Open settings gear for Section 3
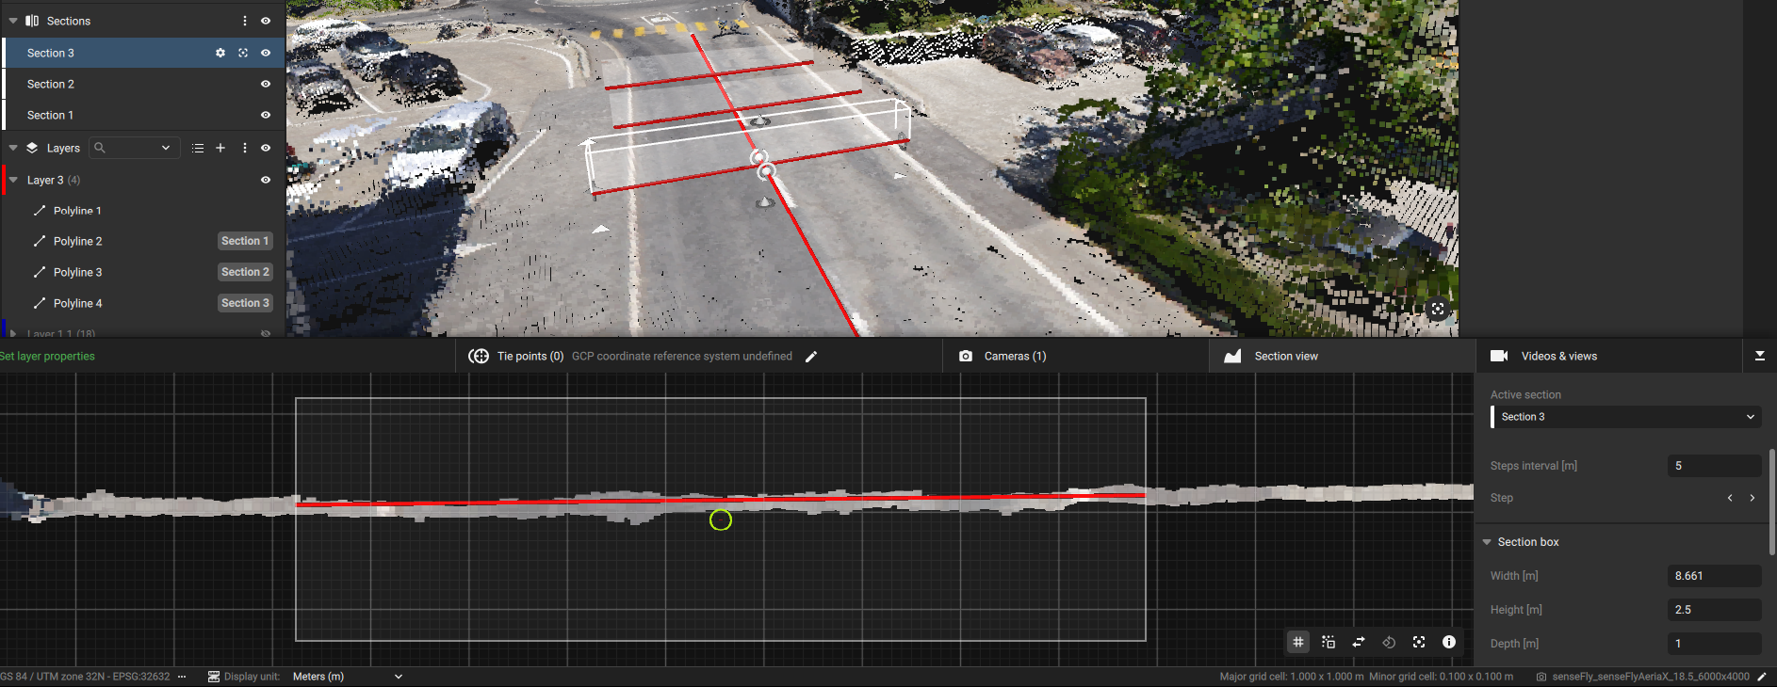This screenshot has height=687, width=1777. pos(220,53)
